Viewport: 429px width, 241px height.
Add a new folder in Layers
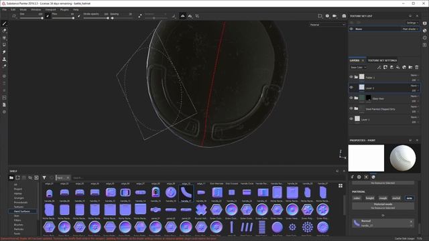(x=410, y=67)
